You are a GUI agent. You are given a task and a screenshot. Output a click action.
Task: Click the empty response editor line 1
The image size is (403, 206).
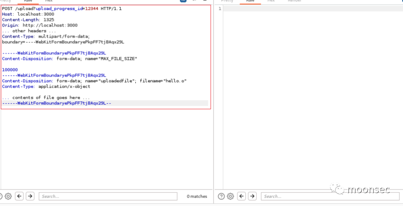tap(313, 9)
